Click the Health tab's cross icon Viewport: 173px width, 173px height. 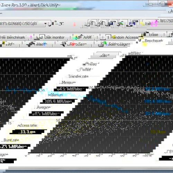coord(31,44)
